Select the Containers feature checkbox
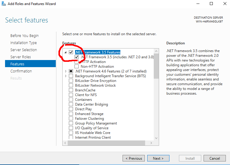The width and height of the screenshot is (230, 165). click(x=71, y=100)
